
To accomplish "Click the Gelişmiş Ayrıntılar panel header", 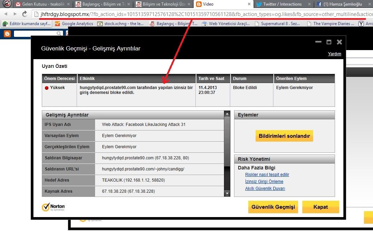I will (x=133, y=115).
